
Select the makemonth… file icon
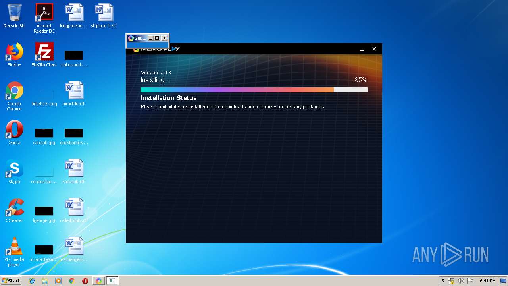click(73, 58)
